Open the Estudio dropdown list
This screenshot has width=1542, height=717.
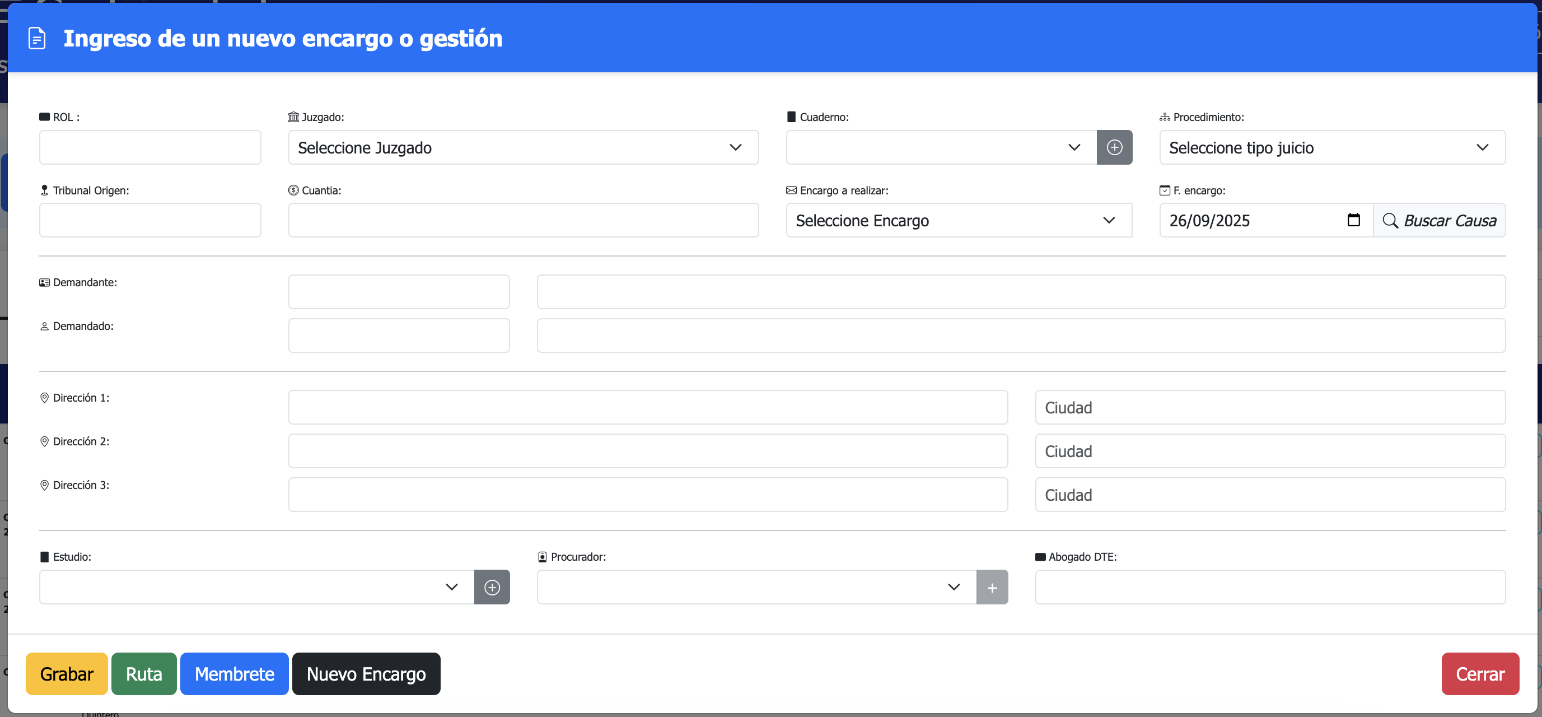click(256, 587)
